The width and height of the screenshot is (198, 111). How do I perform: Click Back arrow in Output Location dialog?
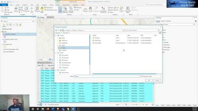pyautogui.click(x=56, y=30)
